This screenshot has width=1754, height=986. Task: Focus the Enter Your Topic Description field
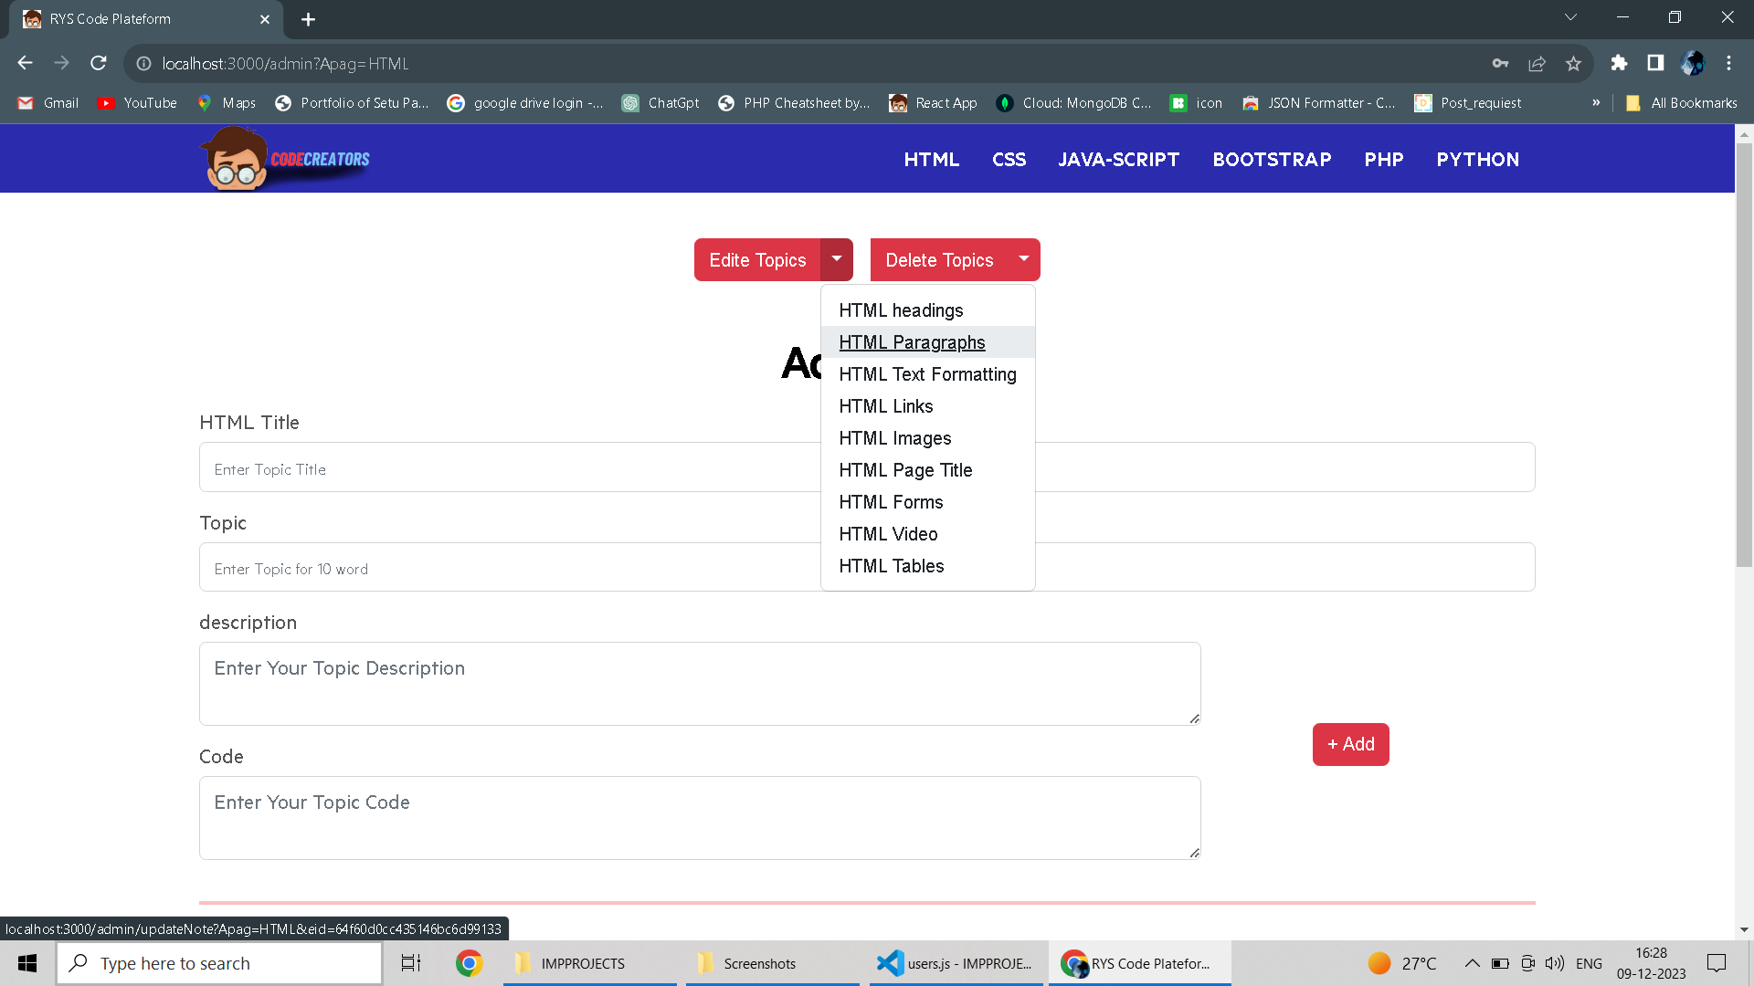(x=699, y=683)
